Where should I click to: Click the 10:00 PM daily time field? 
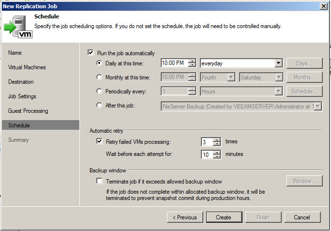[174, 63]
